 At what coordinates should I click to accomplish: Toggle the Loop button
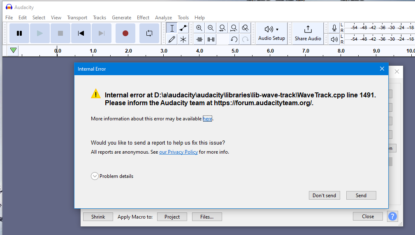point(149,33)
